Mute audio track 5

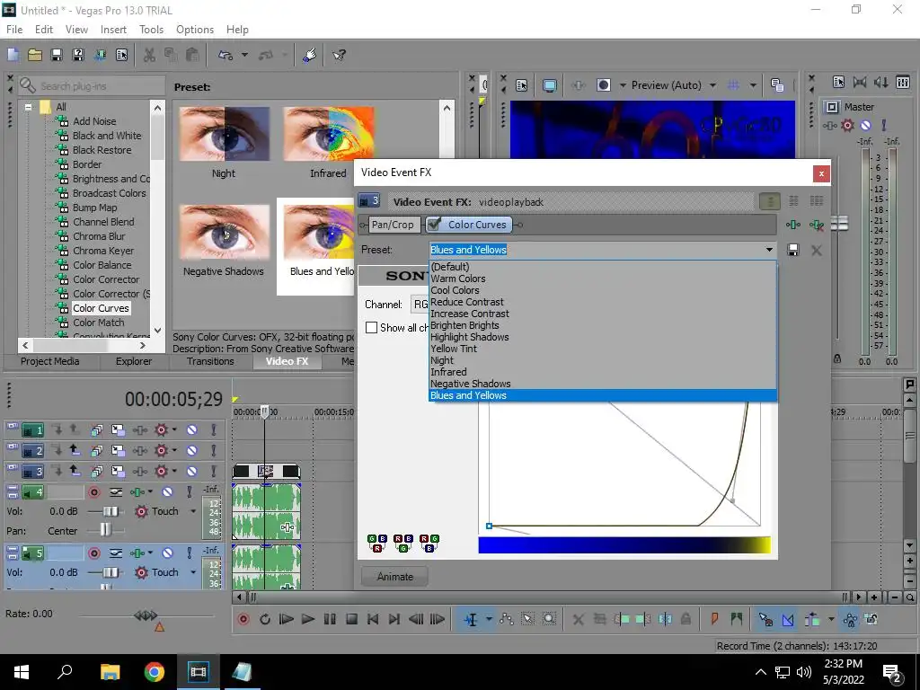point(167,553)
